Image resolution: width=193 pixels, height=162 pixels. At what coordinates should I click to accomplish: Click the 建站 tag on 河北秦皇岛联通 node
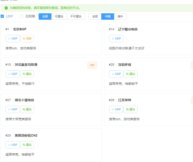(27, 74)
